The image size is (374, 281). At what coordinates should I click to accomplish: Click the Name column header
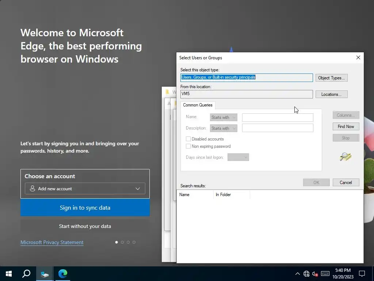(x=195, y=195)
